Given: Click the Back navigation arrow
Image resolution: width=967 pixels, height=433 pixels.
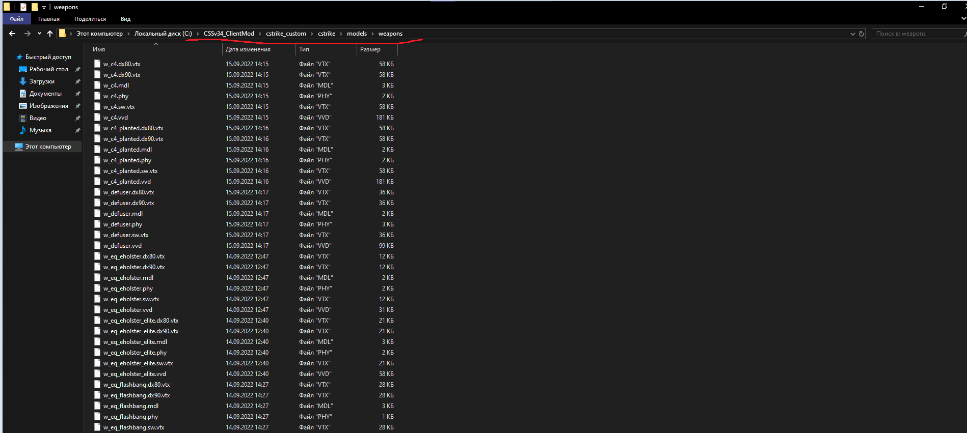Looking at the screenshot, I should point(12,34).
